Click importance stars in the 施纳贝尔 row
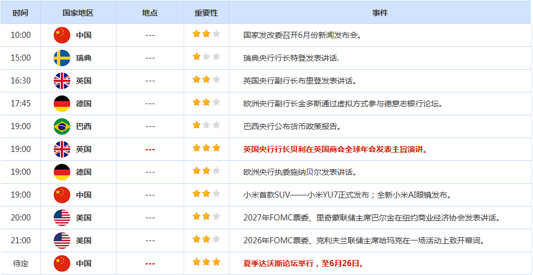The image size is (533, 275). pos(207,170)
